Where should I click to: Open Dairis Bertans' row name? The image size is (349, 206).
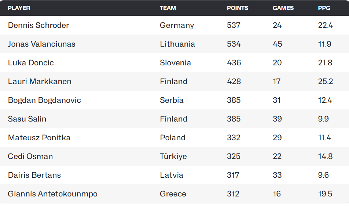tap(34, 175)
